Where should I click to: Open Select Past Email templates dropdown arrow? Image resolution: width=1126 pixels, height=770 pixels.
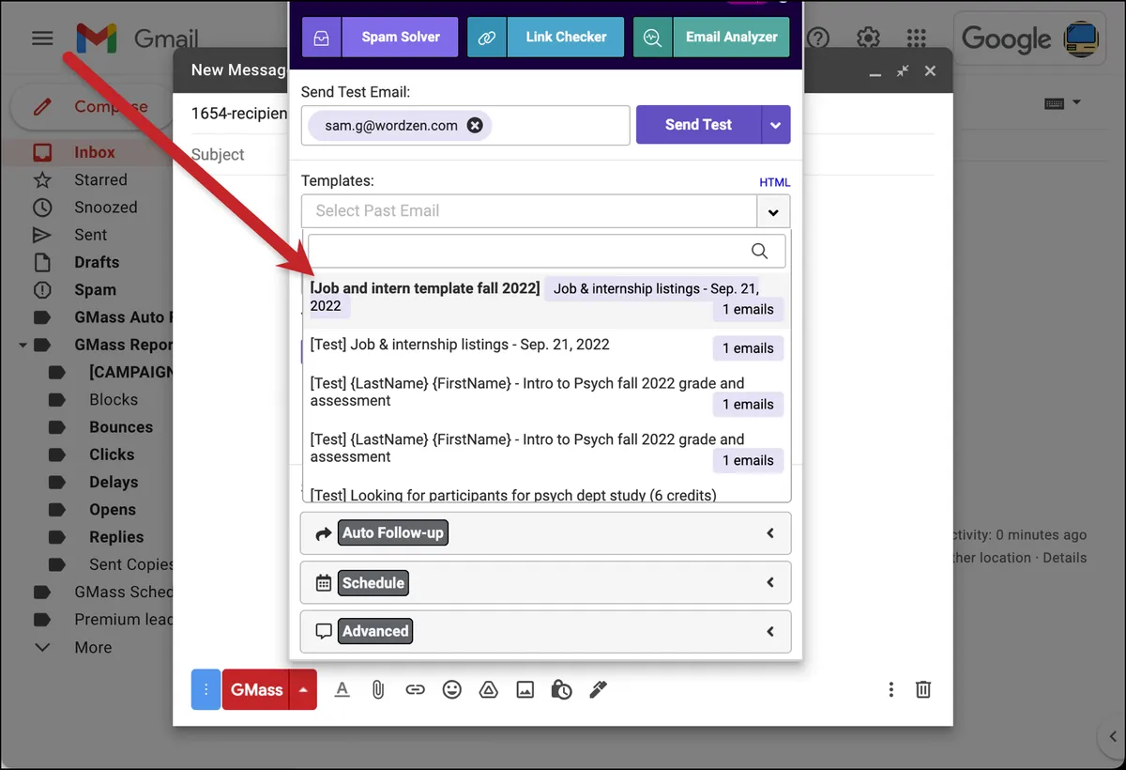pyautogui.click(x=773, y=212)
